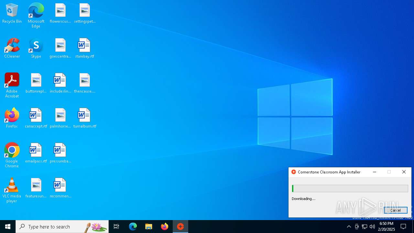
Task: Open the Recycle Bin desktop icon
Action: (12, 14)
